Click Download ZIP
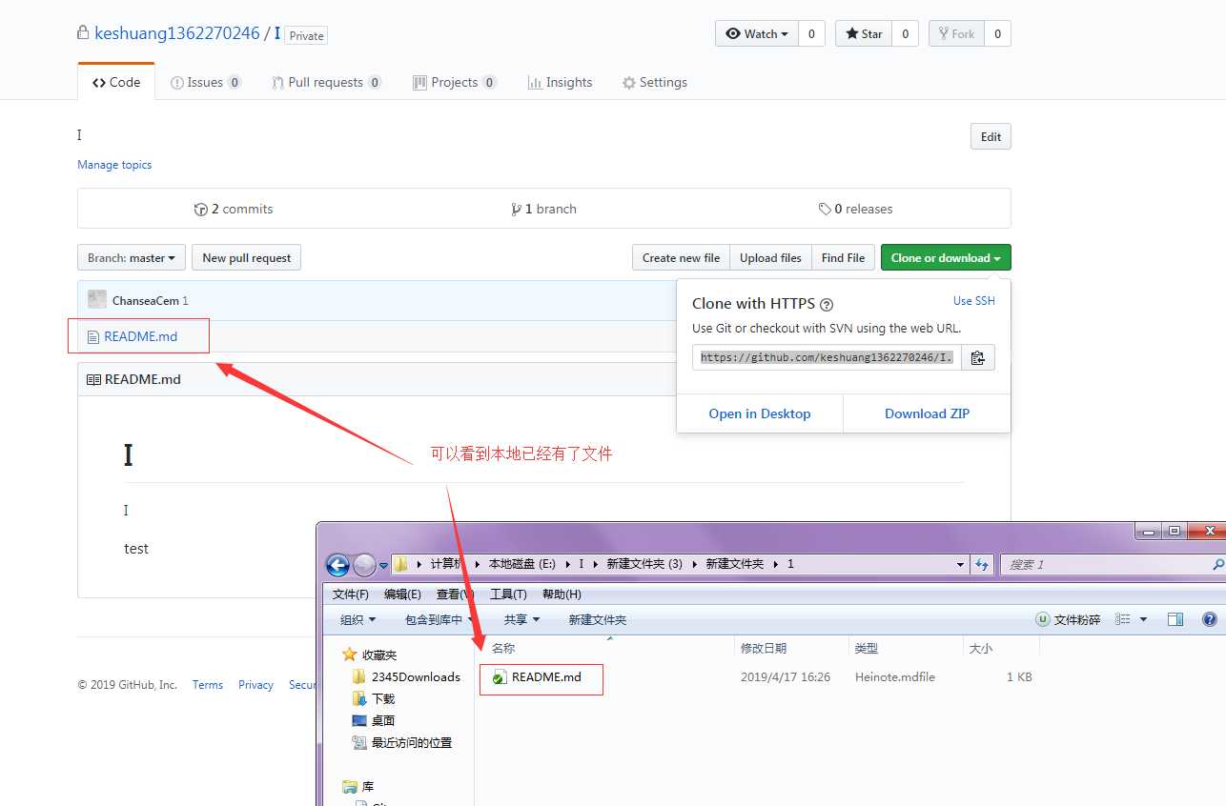The width and height of the screenshot is (1226, 806). (927, 413)
